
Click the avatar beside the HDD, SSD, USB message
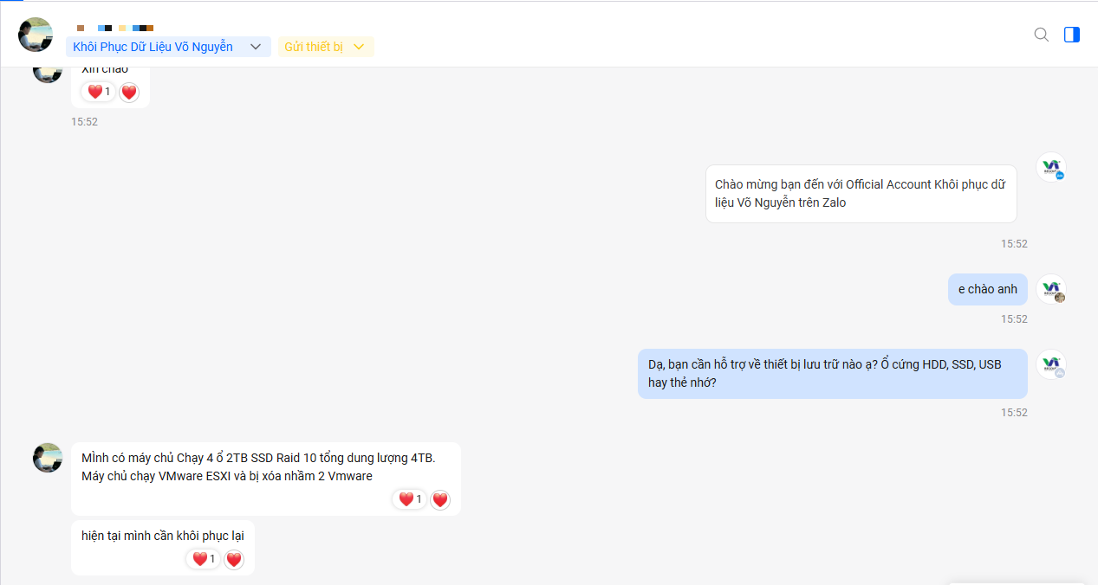tap(1051, 364)
